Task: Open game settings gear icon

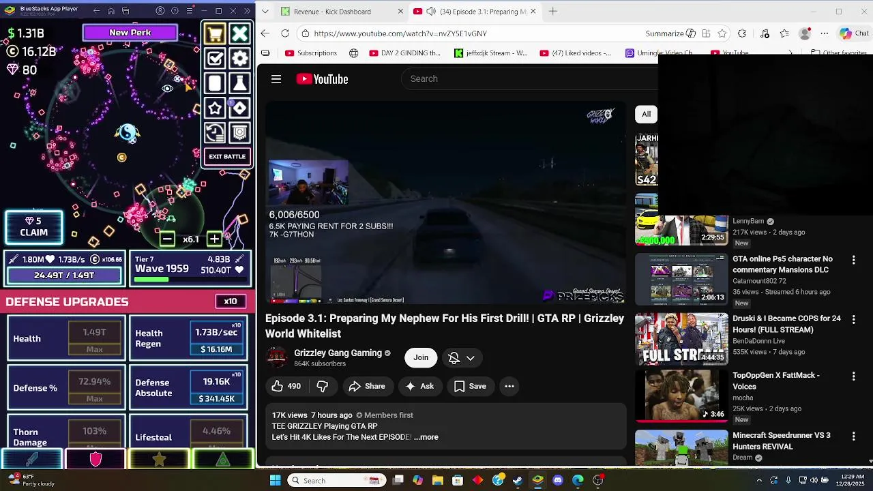Action: point(239,59)
